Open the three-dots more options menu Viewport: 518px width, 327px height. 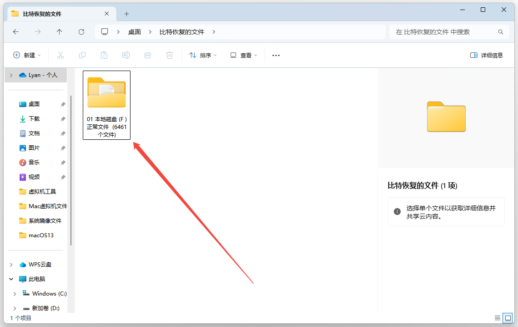[276, 55]
